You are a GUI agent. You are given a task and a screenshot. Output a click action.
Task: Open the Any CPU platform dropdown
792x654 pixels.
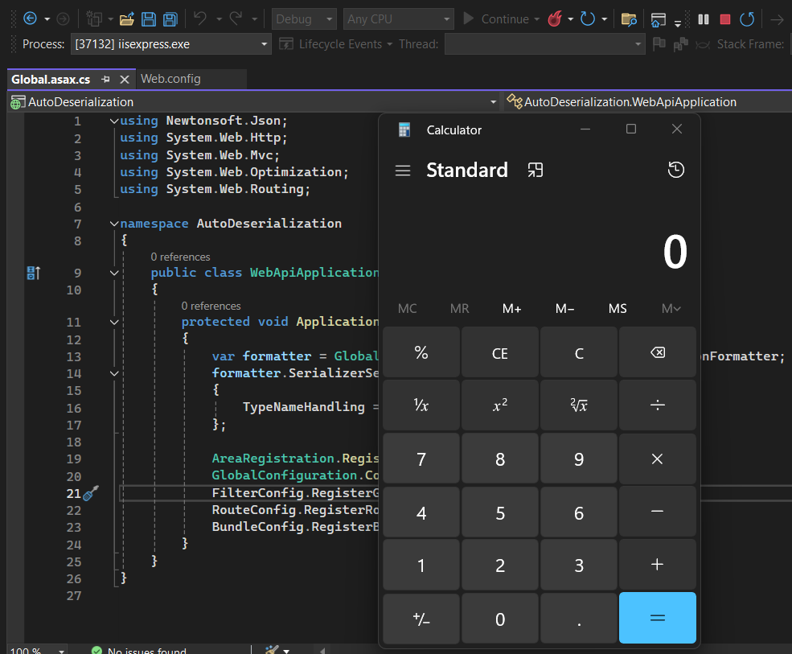(x=398, y=19)
